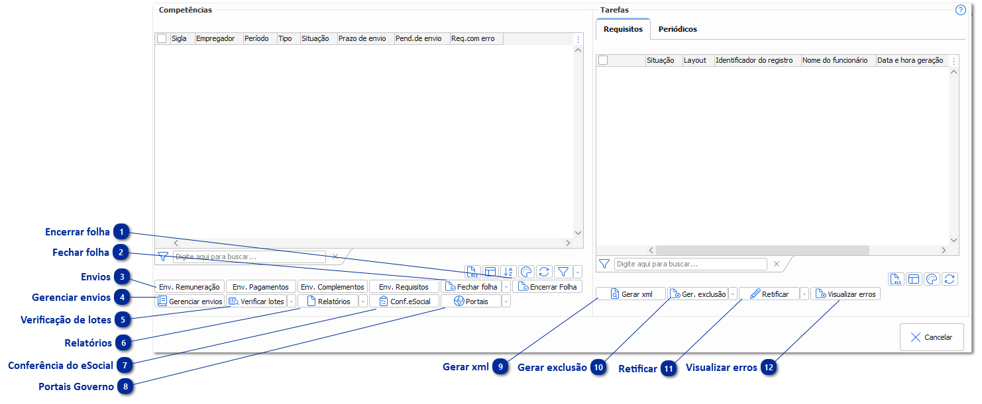Click Retificar button
The image size is (982, 404).
(769, 294)
